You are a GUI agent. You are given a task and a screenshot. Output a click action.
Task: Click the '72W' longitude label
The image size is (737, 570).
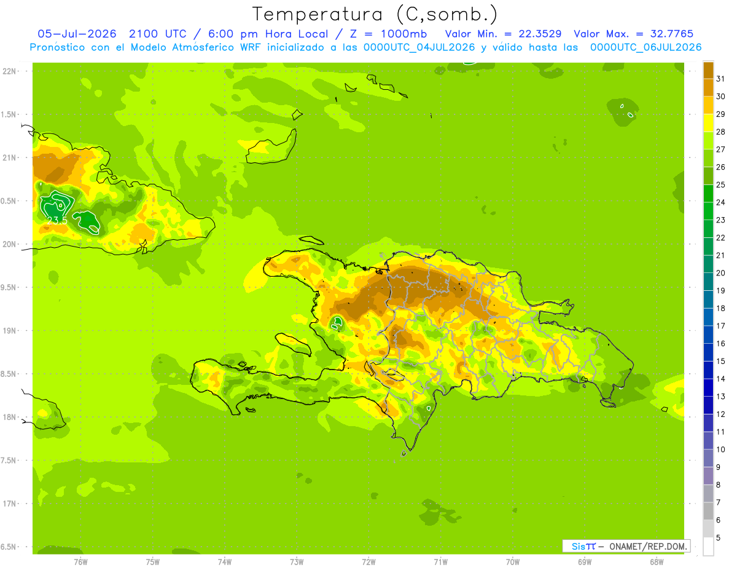368,562
